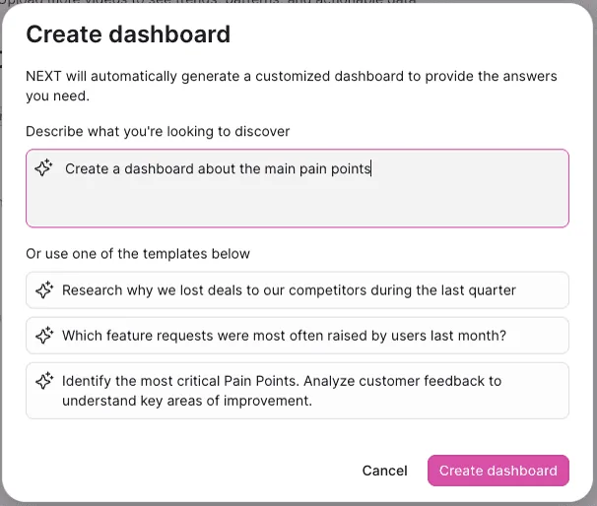Click the 'Or use one of the templates below' text
This screenshot has width=597, height=506.
138,253
